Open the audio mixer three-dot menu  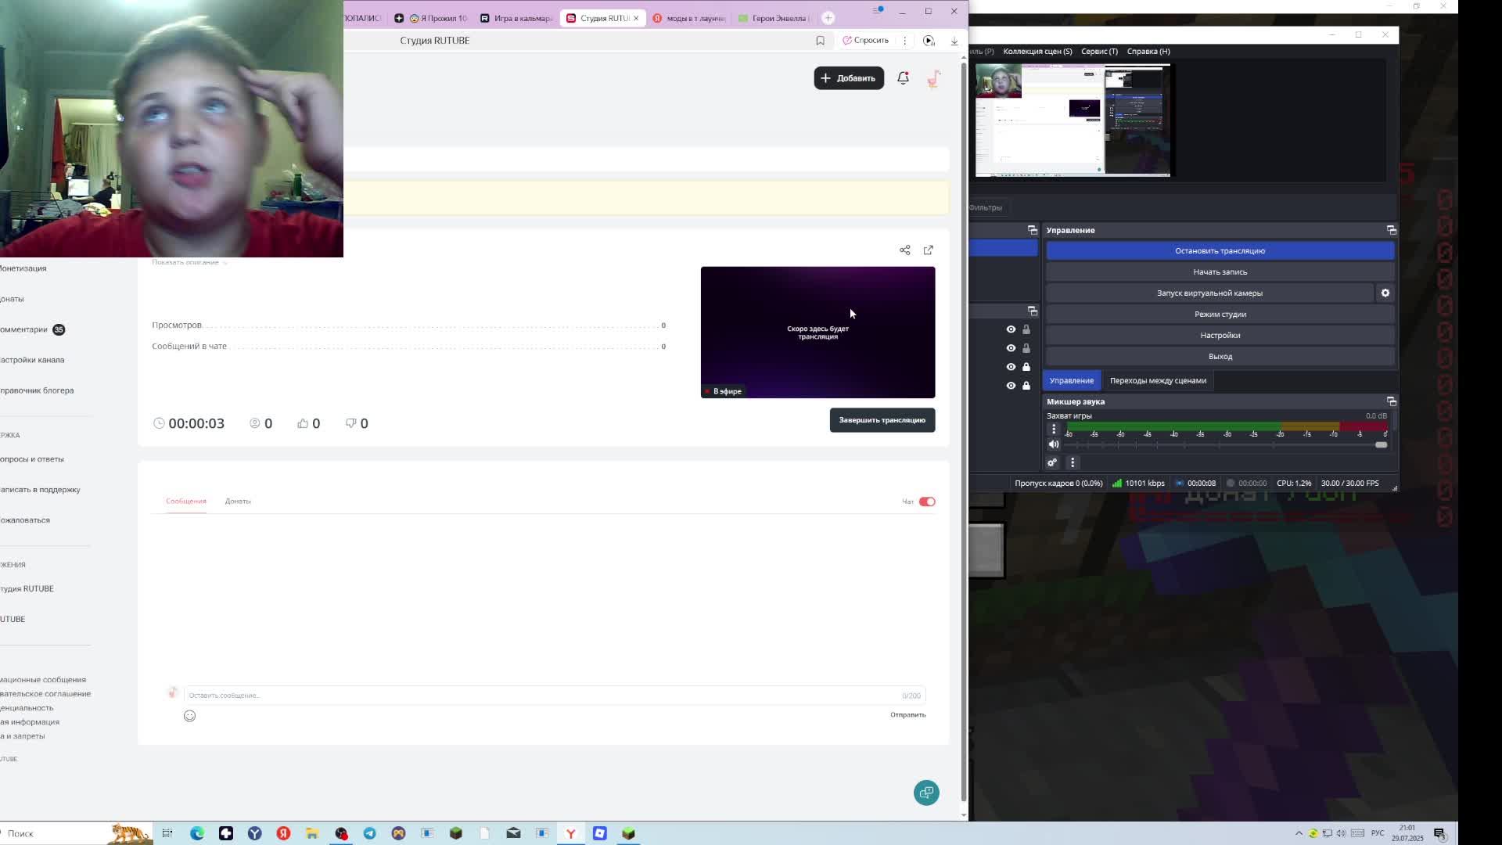pos(1073,462)
